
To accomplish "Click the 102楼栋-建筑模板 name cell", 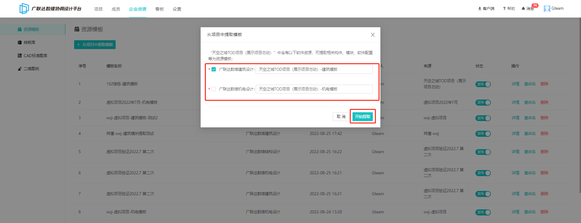I will click(x=122, y=84).
